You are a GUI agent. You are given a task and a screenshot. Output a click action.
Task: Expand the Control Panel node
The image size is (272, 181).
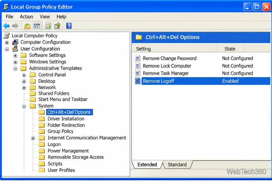tap(24, 75)
